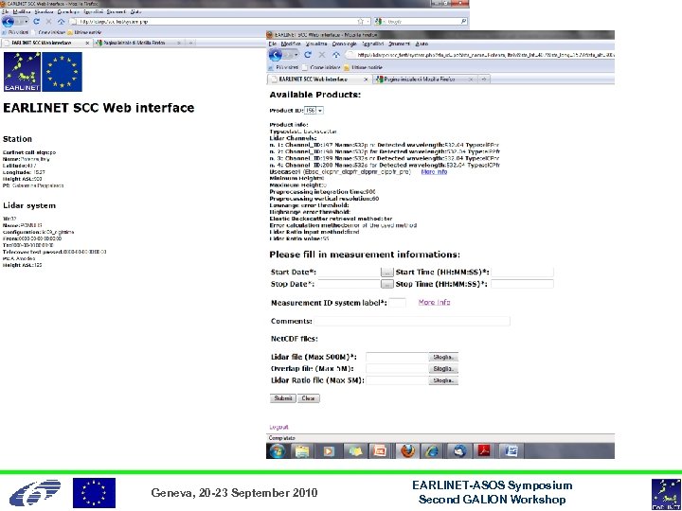Focus Measurement ID system label field
Image resolution: width=682 pixels, height=511 pixels.
397,303
